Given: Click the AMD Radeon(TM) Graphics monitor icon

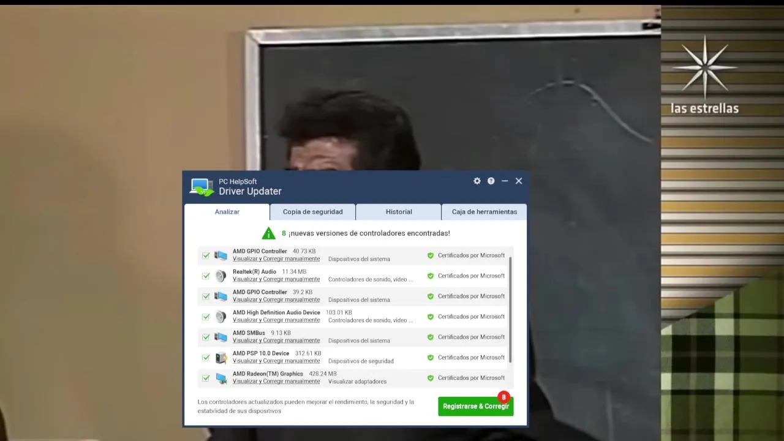Looking at the screenshot, I should tap(221, 378).
